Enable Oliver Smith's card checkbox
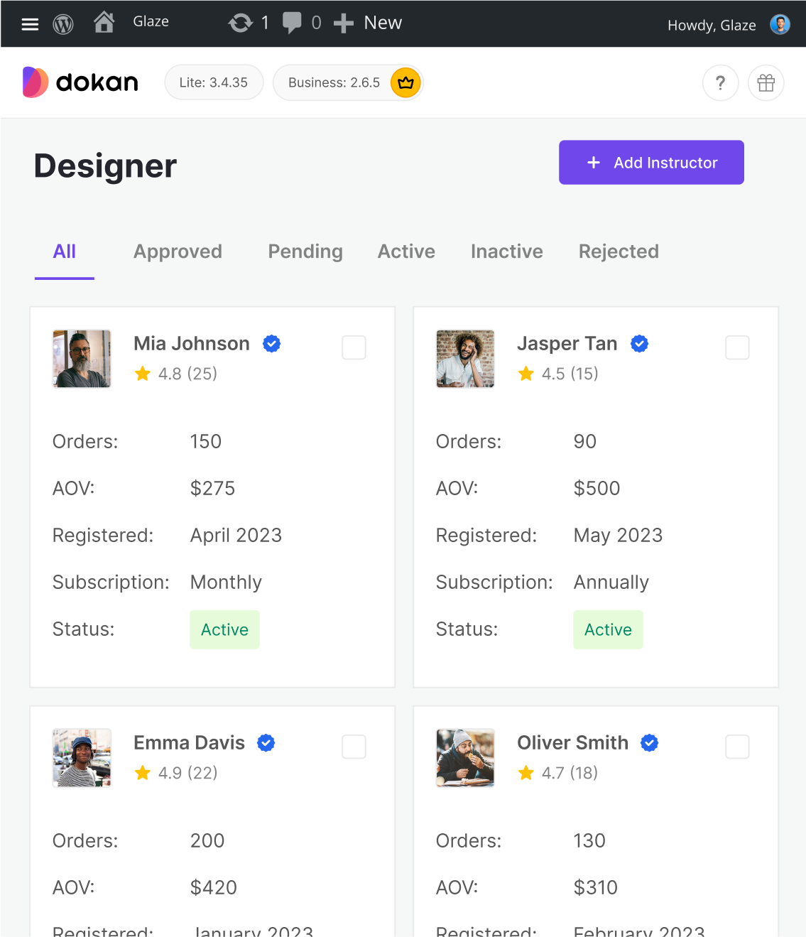 pos(737,747)
